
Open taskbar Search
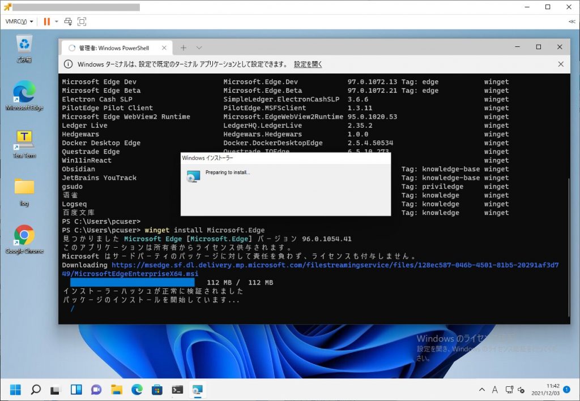pos(36,390)
